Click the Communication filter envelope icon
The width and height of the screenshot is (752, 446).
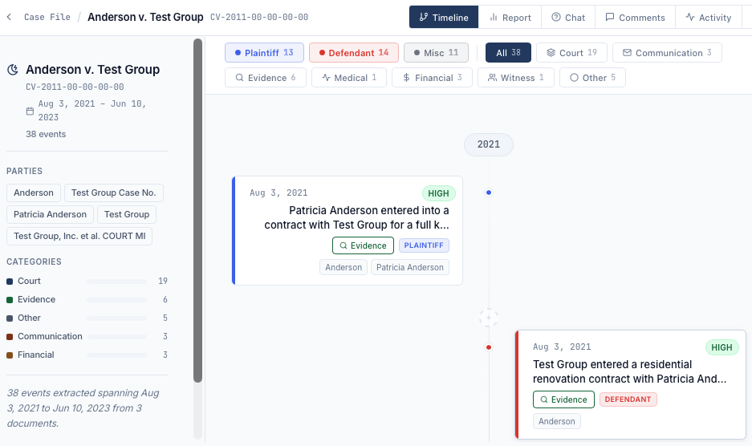[627, 53]
